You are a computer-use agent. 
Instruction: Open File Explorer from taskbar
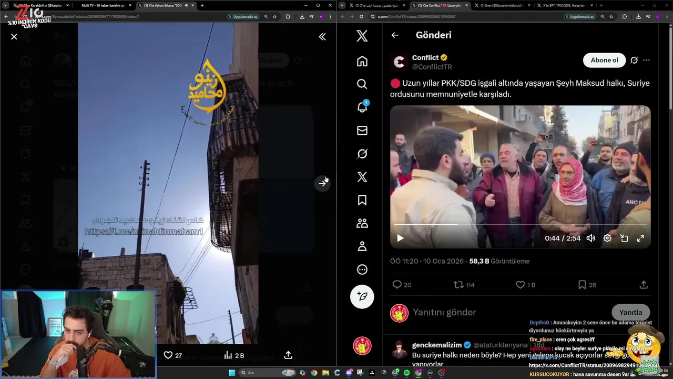pos(326,373)
